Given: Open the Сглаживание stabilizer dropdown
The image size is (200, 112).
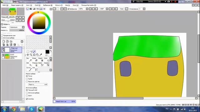Looking at the screenshot, I should pos(144,9).
